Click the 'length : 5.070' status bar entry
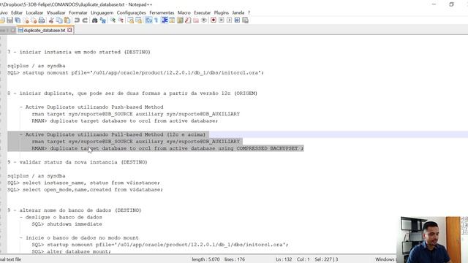This screenshot has height=263, width=468. click(x=205, y=259)
